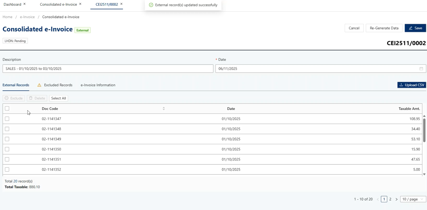Click the Exclude button
This screenshot has height=210, width=427.
14,98
